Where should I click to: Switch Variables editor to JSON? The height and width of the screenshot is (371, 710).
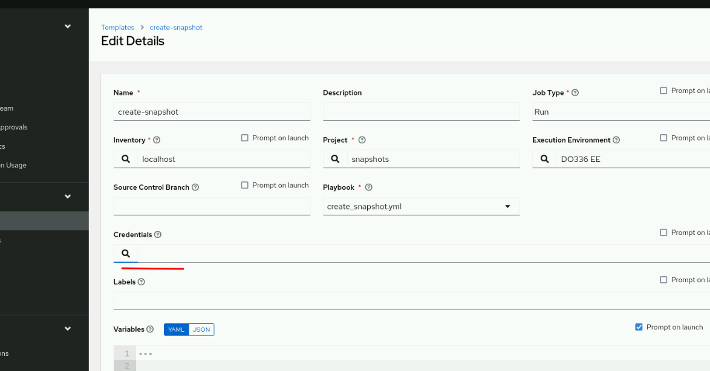pos(201,329)
